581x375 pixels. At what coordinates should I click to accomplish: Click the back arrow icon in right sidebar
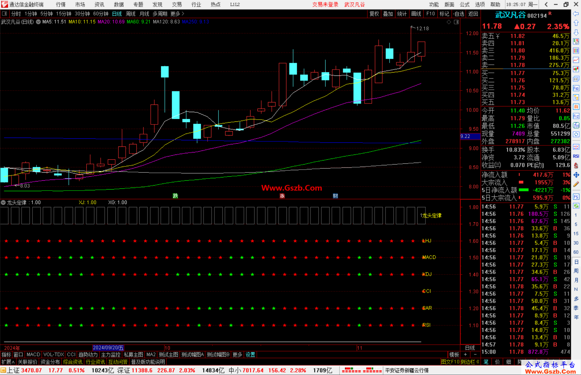tap(576, 14)
